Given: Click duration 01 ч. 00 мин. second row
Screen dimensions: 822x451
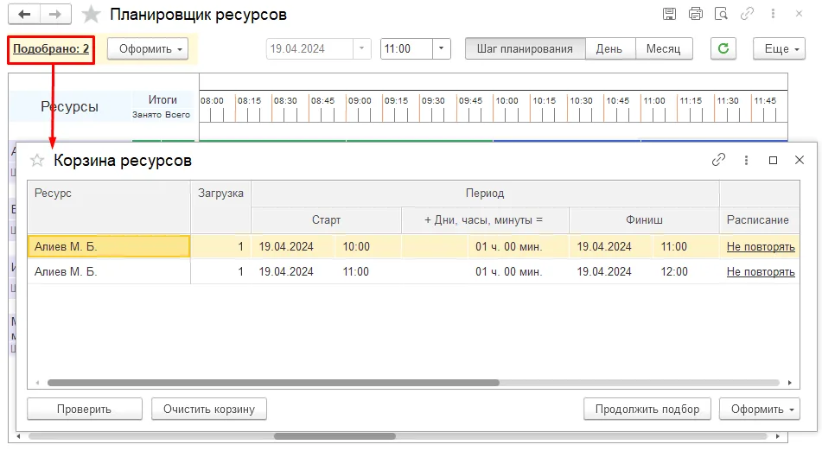Looking at the screenshot, I should tap(509, 272).
